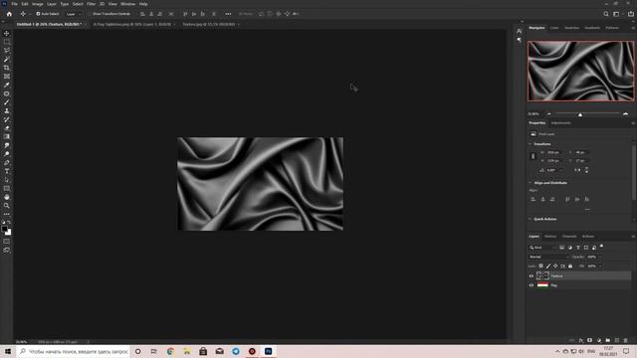This screenshot has height=358, width=637.
Task: Hide the Texture layer eye icon
Action: point(531,276)
